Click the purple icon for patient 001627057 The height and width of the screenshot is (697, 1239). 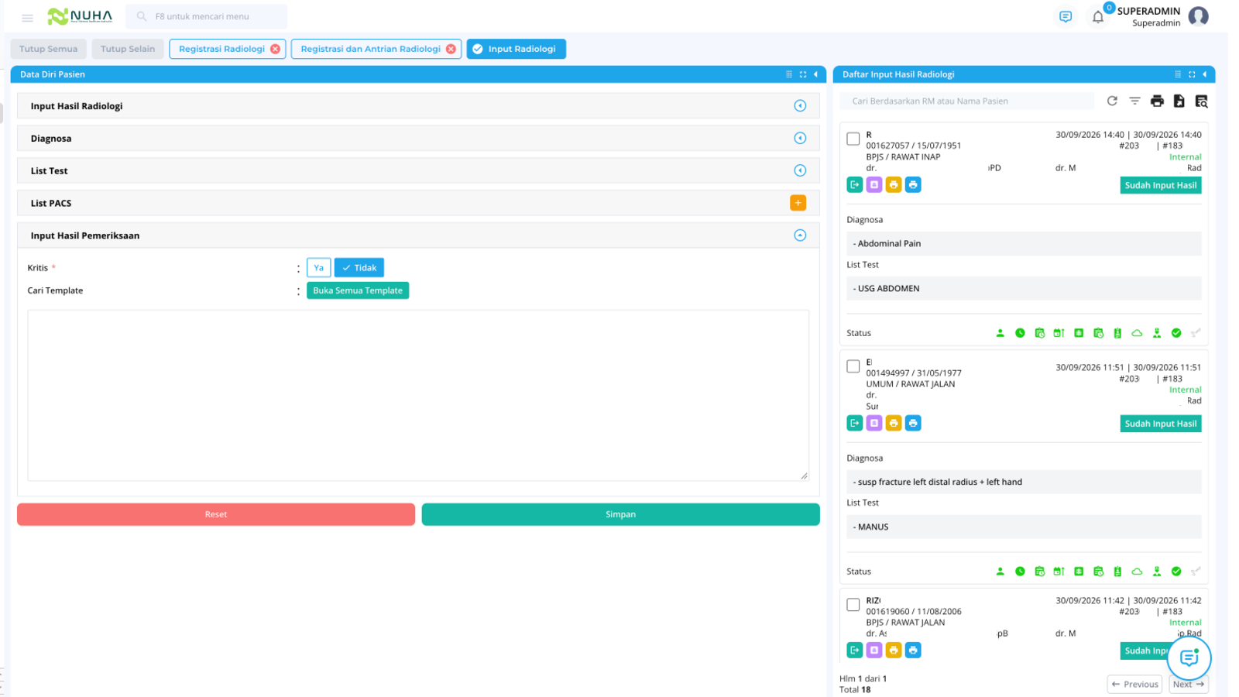pos(874,185)
